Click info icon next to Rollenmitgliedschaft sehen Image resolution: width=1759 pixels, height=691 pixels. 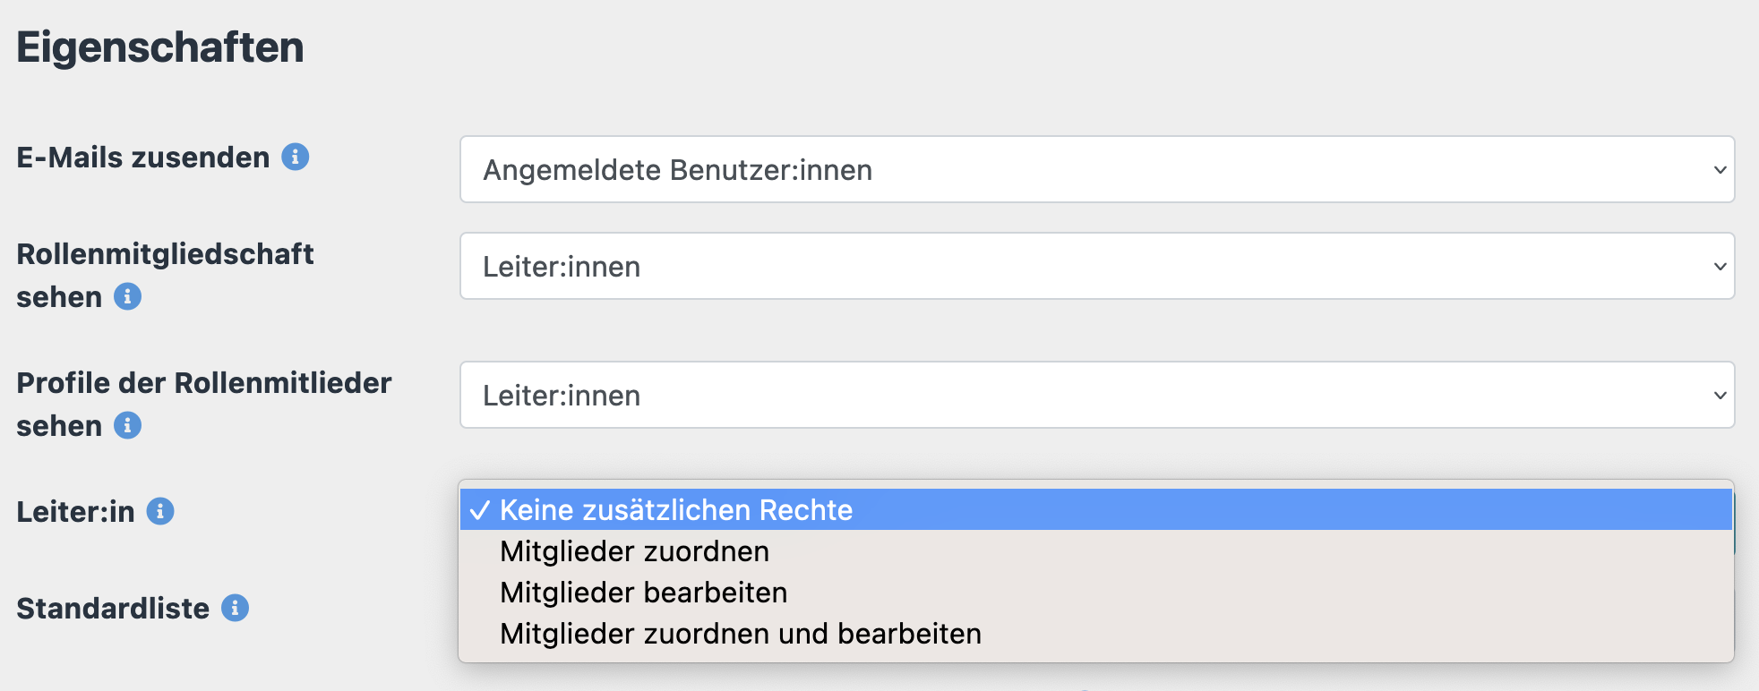(127, 296)
